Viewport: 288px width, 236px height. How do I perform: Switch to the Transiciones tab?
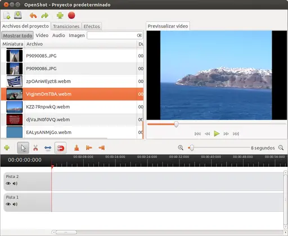point(66,26)
